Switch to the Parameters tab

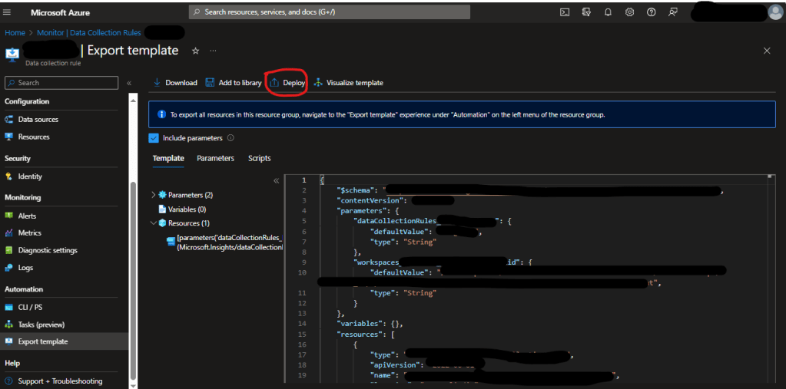(x=215, y=158)
